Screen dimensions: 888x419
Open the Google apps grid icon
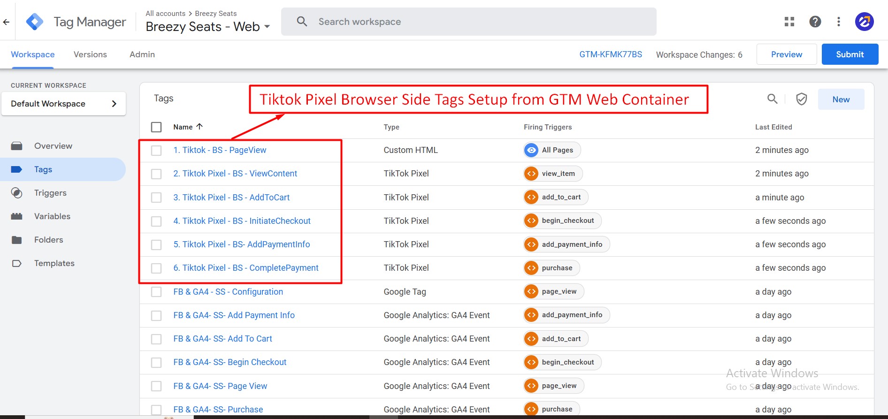tap(789, 22)
